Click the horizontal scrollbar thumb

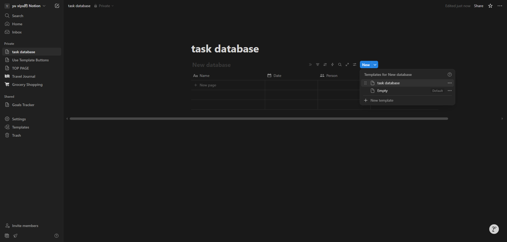pos(259,119)
